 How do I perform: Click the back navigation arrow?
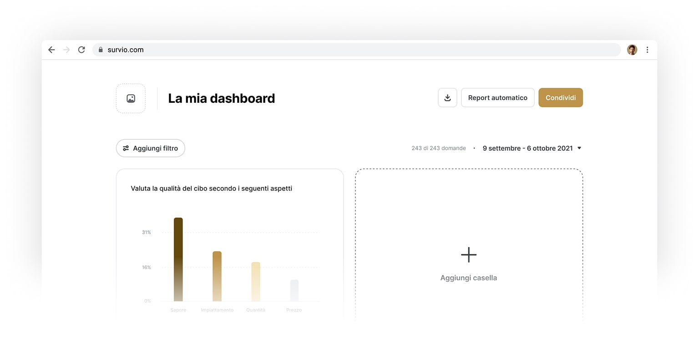(51, 50)
